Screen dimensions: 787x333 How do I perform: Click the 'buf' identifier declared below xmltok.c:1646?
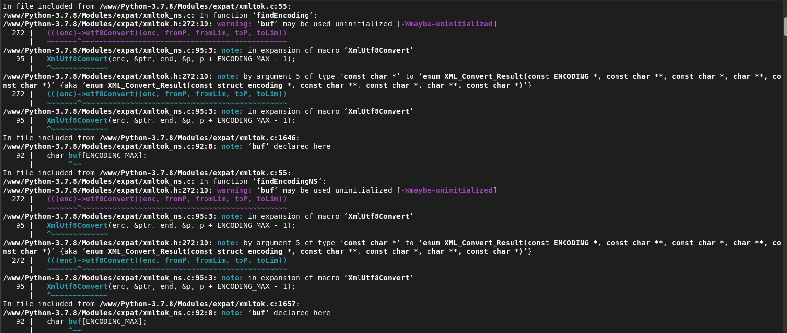(75, 155)
